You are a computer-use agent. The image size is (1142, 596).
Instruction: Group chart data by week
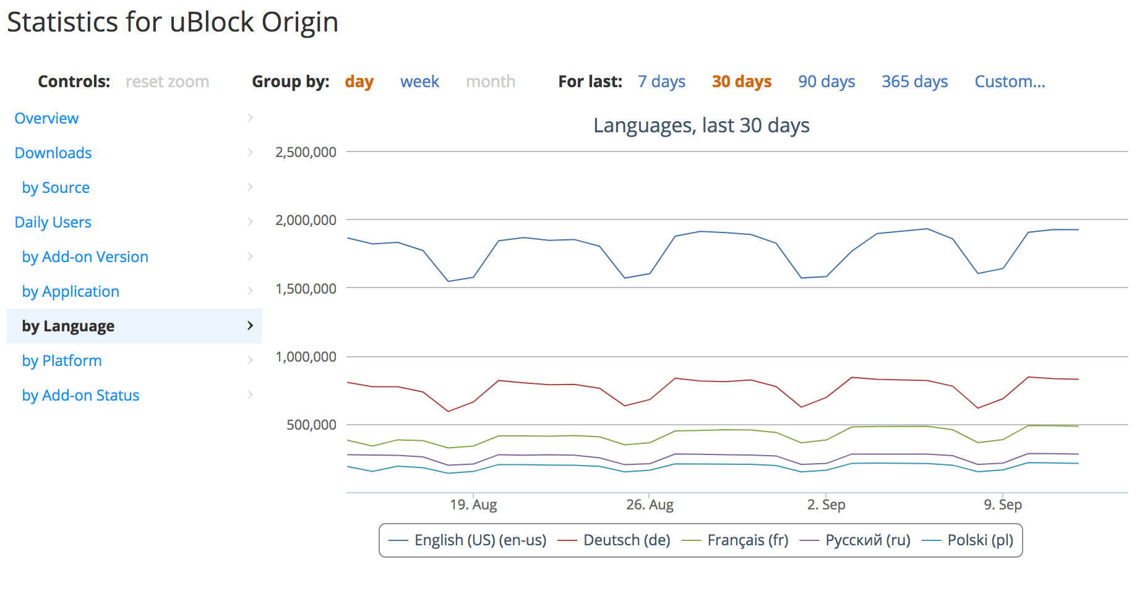419,82
